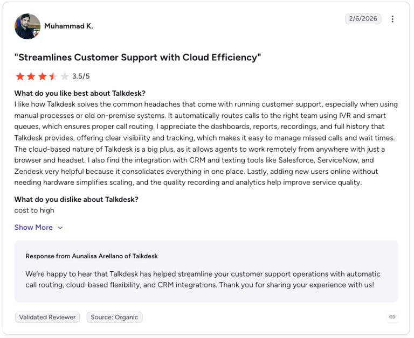Copy review link via chain icon

(392, 316)
